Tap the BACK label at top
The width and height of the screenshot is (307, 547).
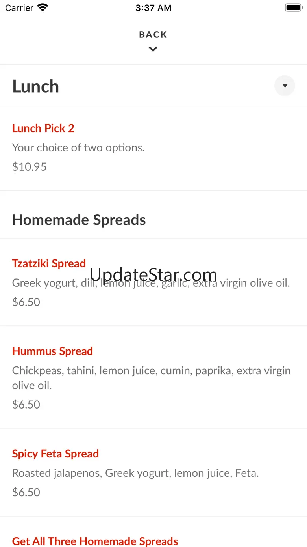tap(153, 35)
